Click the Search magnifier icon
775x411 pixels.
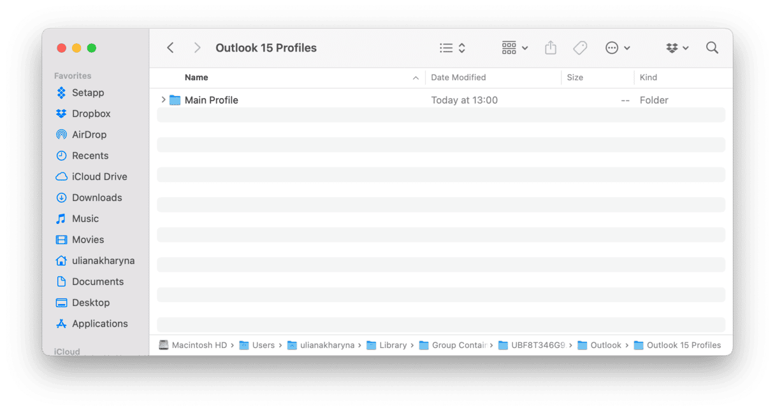coord(713,48)
